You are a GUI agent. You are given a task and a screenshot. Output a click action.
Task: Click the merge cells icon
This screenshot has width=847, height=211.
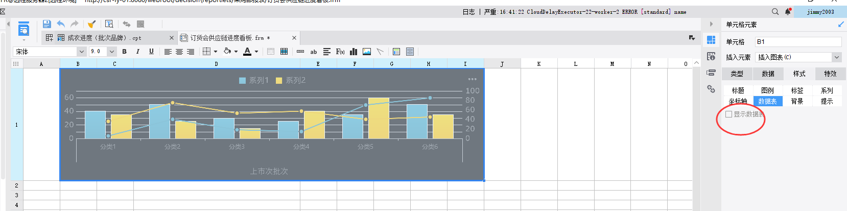271,52
